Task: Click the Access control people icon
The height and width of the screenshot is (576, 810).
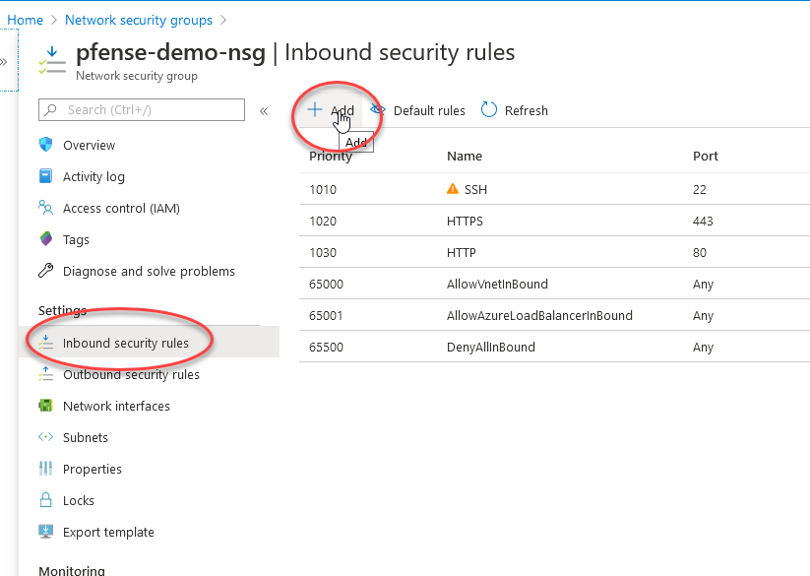Action: point(45,208)
